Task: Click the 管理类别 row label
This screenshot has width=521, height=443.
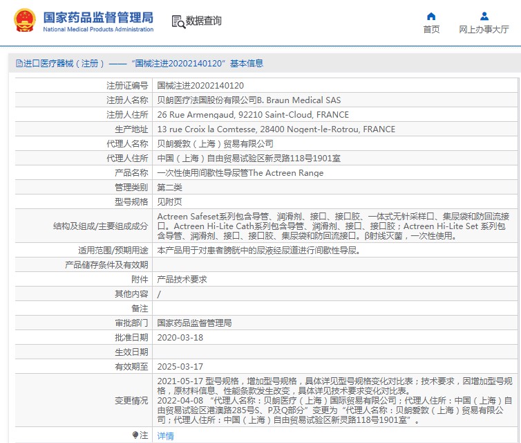Action: click(131, 188)
